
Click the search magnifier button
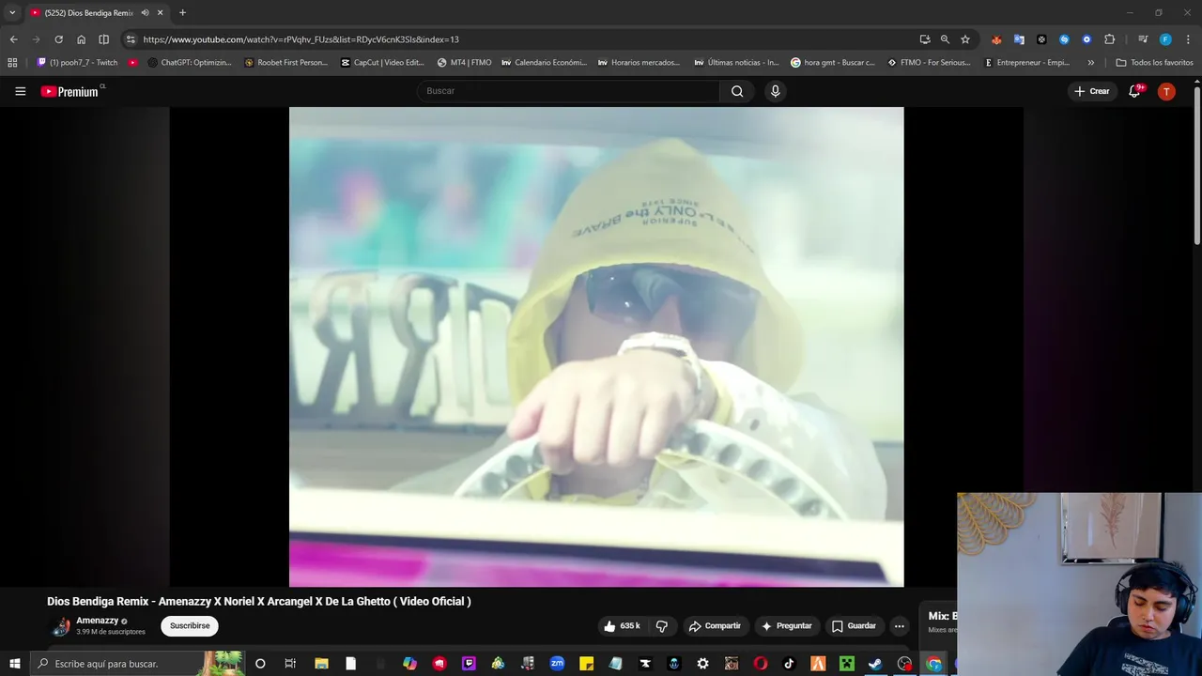(x=737, y=91)
